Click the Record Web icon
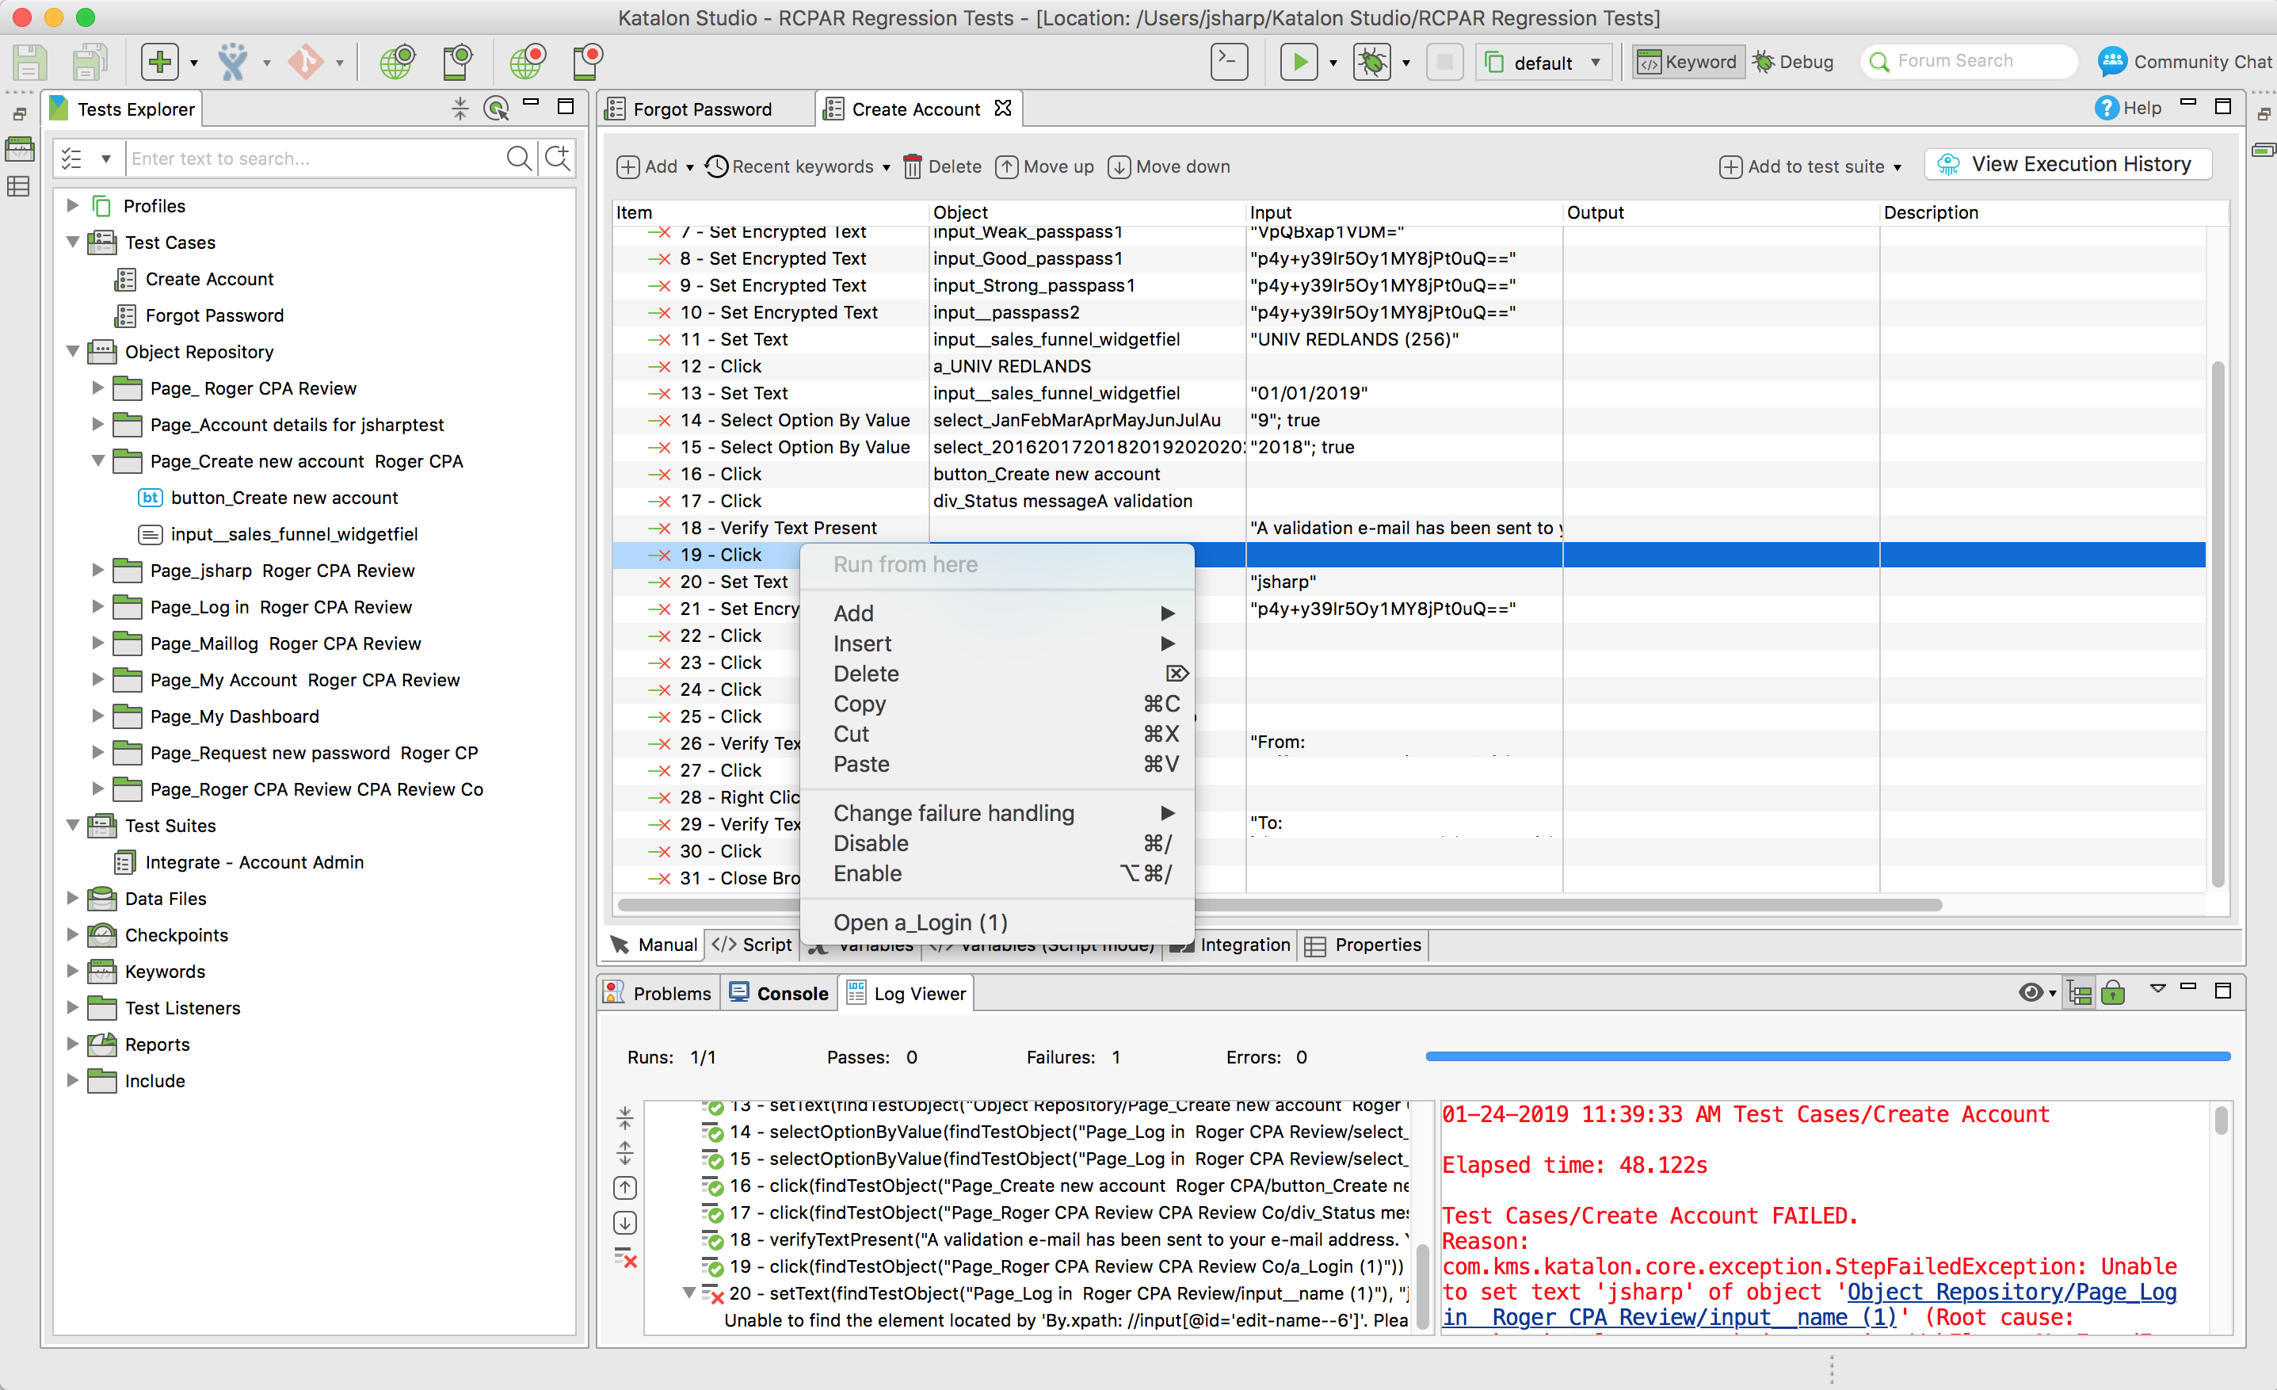The width and height of the screenshot is (2277, 1390). tap(528, 62)
